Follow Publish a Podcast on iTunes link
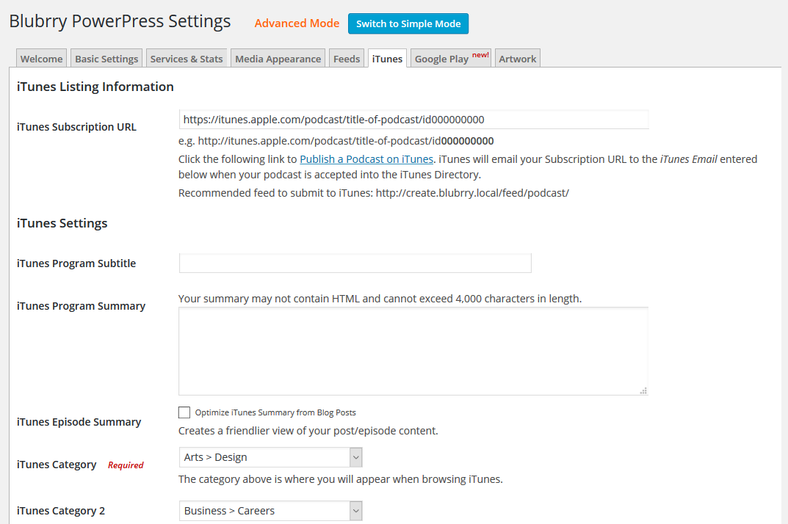 pos(366,159)
